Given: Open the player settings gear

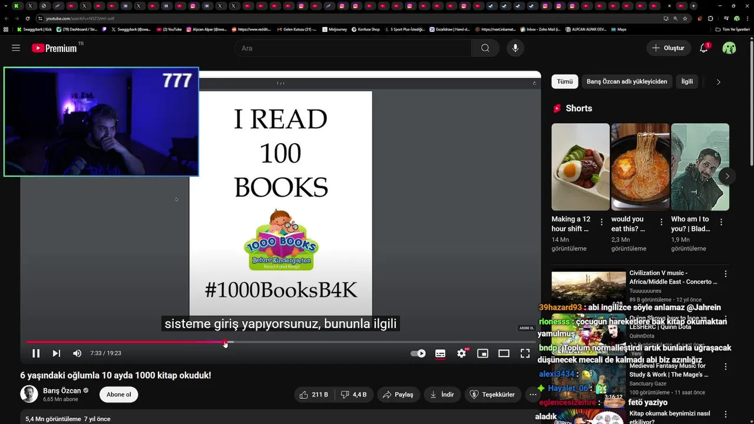Looking at the screenshot, I should pos(462,353).
